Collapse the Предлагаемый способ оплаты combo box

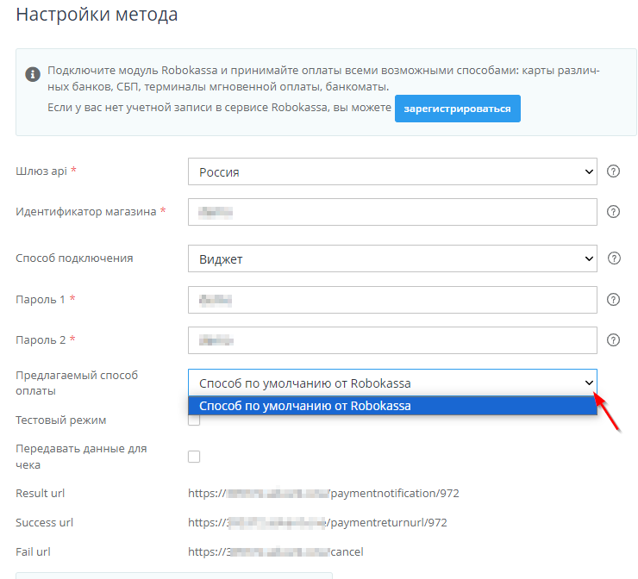(x=392, y=383)
